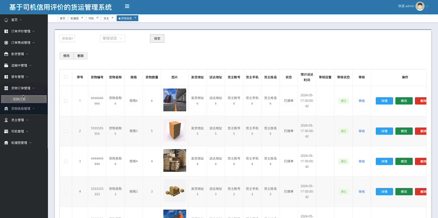The width and height of the screenshot is (438, 218).
Task: Click the 货主管理 person icon
Action: point(6,120)
